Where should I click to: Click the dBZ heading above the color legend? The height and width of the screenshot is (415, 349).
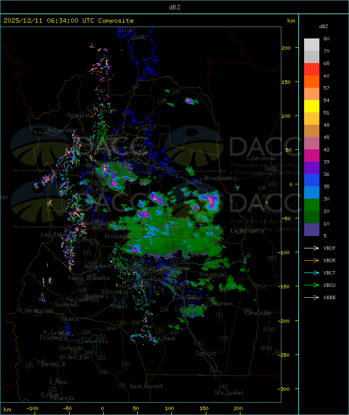pyautogui.click(x=323, y=27)
